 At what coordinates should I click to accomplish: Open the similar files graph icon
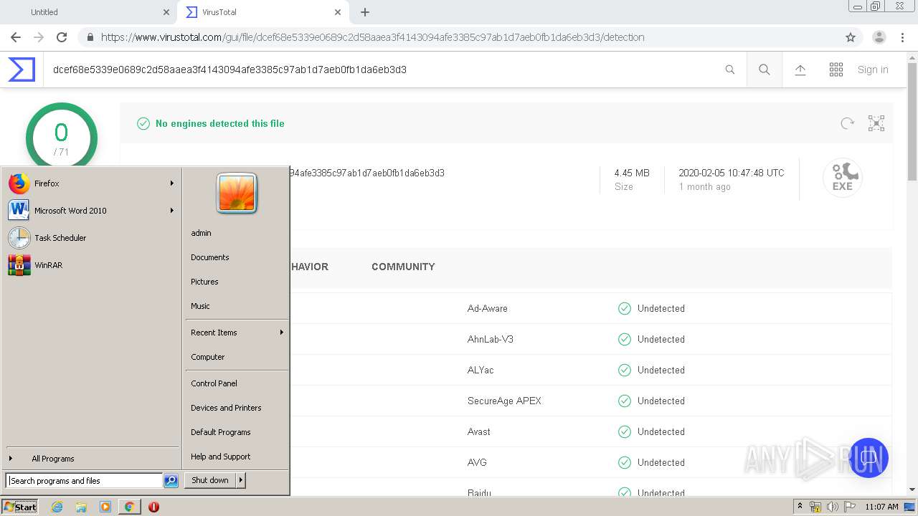[876, 123]
